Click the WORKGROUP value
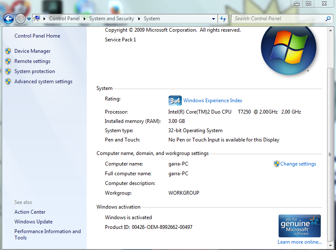This screenshot has width=336, height=250. 184,193
